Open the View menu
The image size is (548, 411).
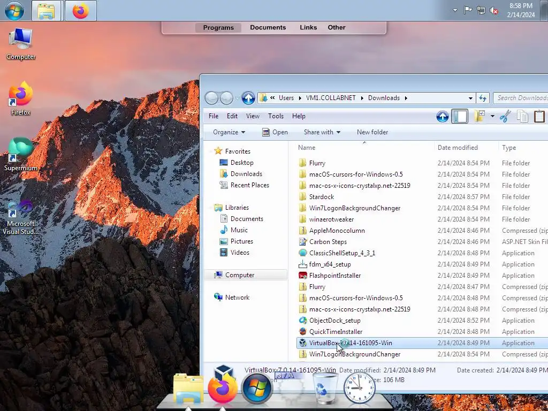click(x=253, y=116)
